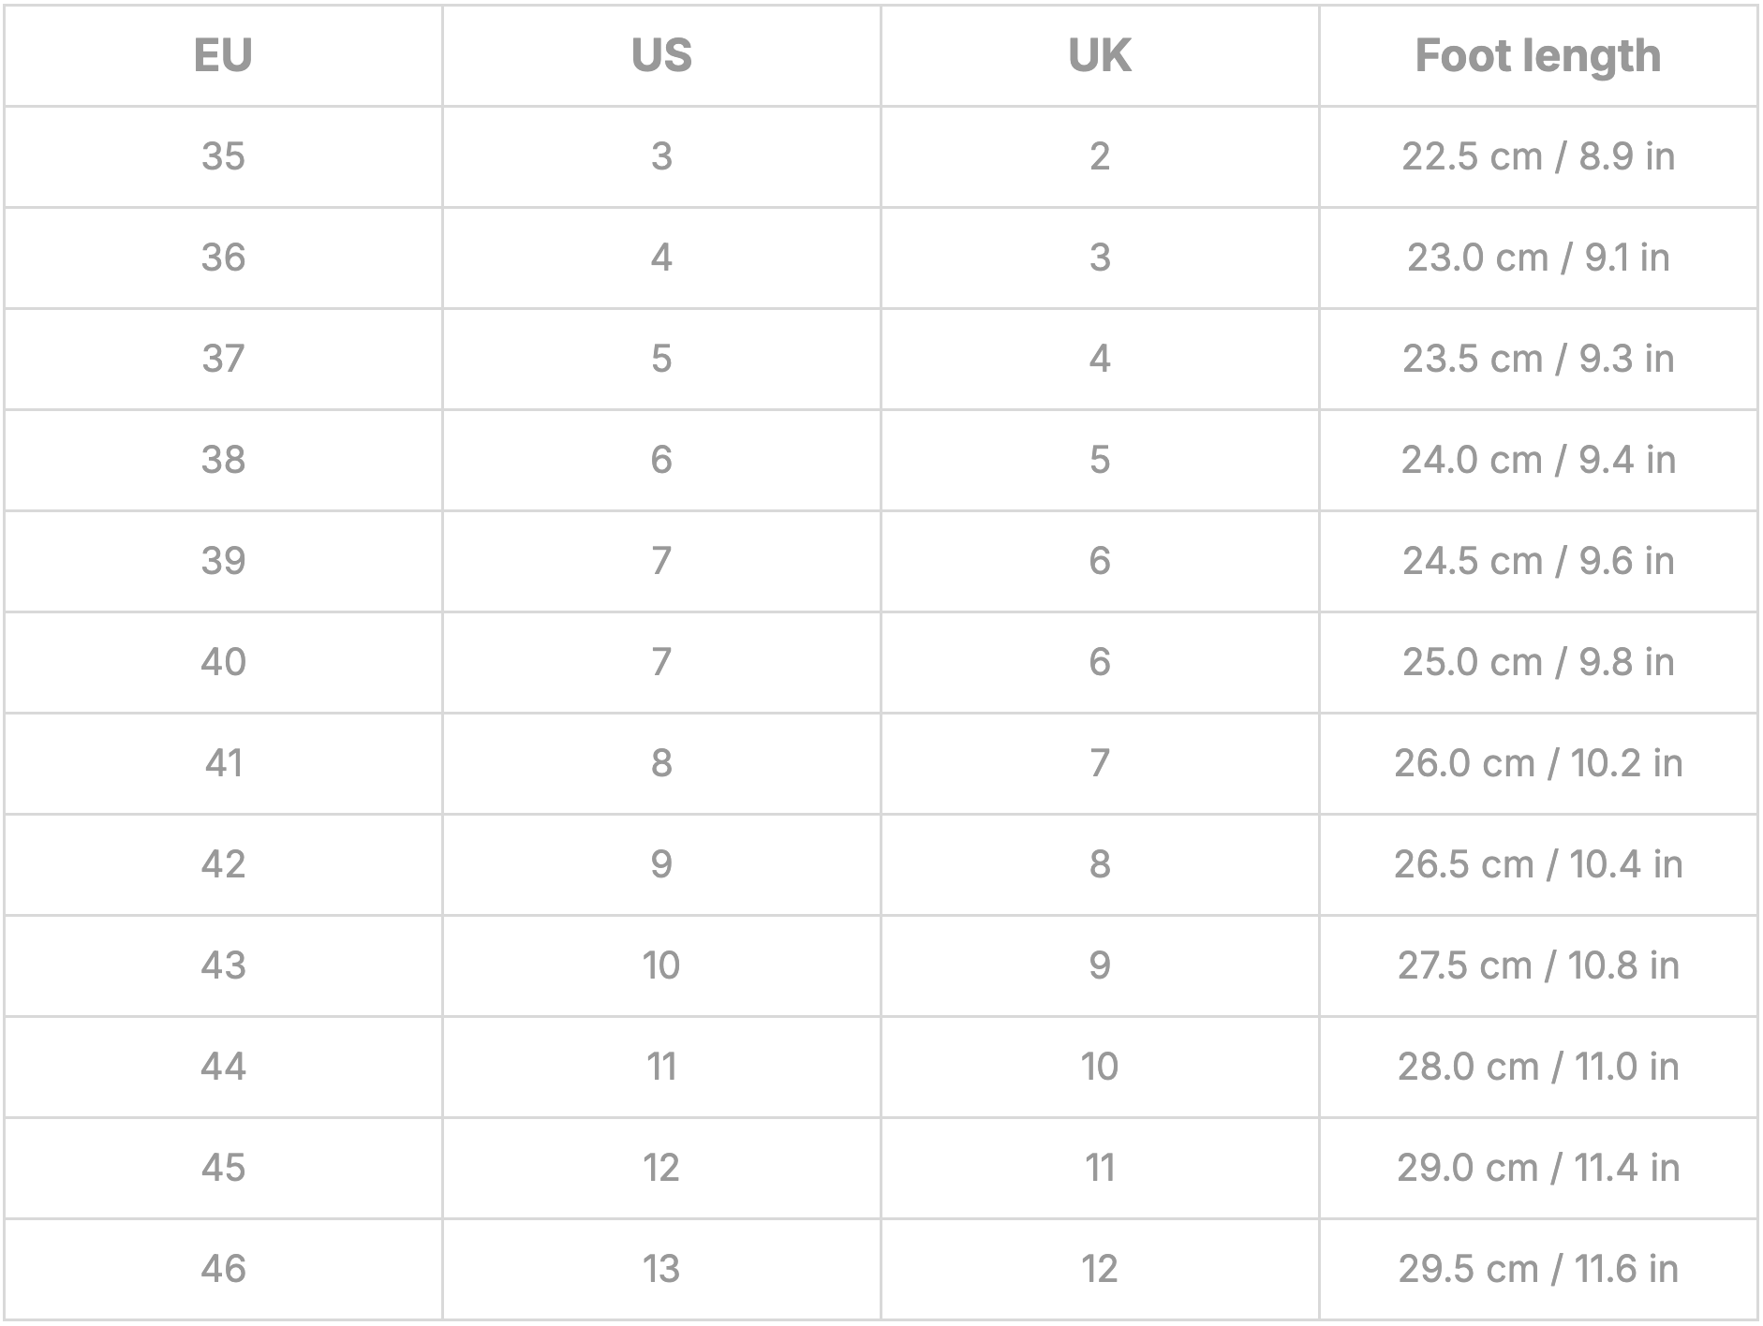Click the Foot length column header
The image size is (1763, 1326).
(1538, 55)
